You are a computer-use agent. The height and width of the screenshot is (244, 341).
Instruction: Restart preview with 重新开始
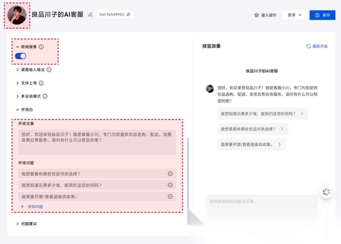317,46
